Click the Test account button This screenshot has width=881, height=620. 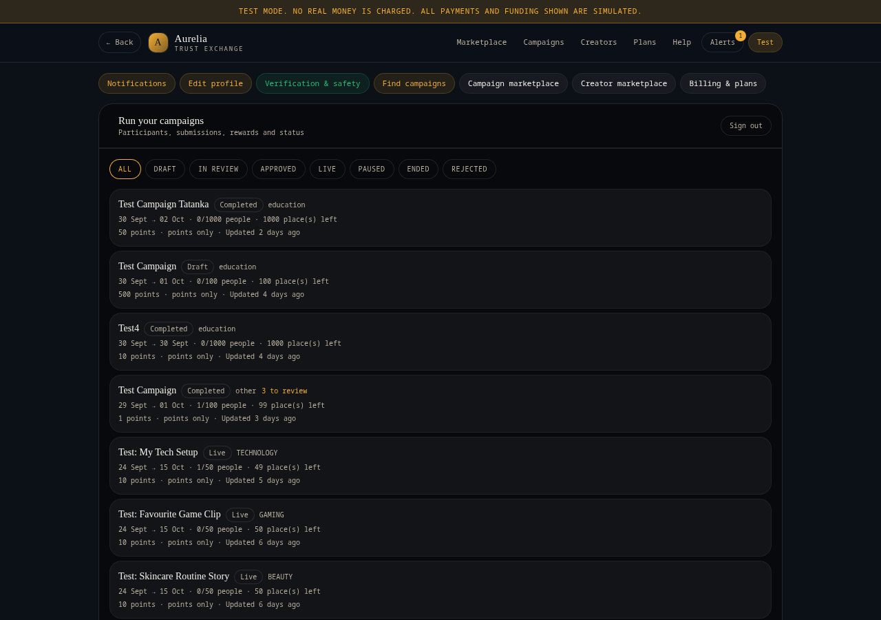click(765, 43)
